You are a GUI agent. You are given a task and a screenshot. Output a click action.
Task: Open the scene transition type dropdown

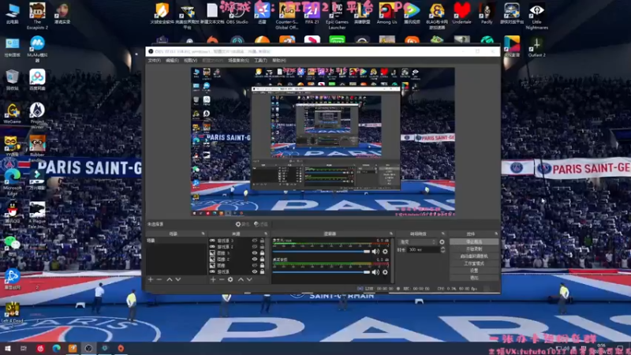417,242
